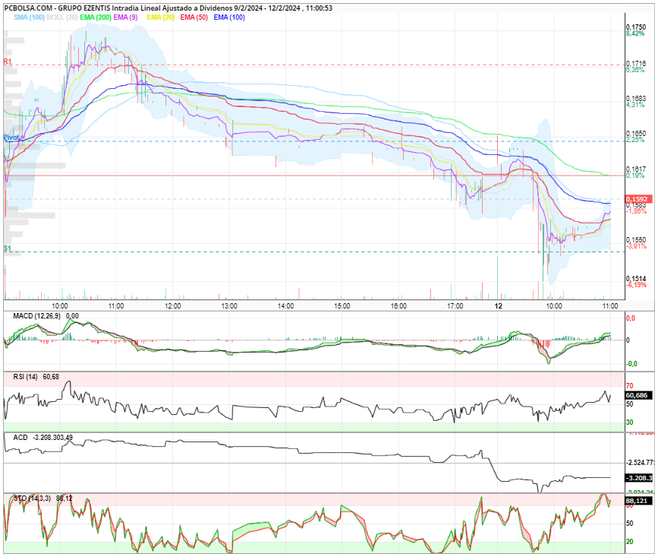Click the 8,42% percentage label

pyautogui.click(x=635, y=33)
